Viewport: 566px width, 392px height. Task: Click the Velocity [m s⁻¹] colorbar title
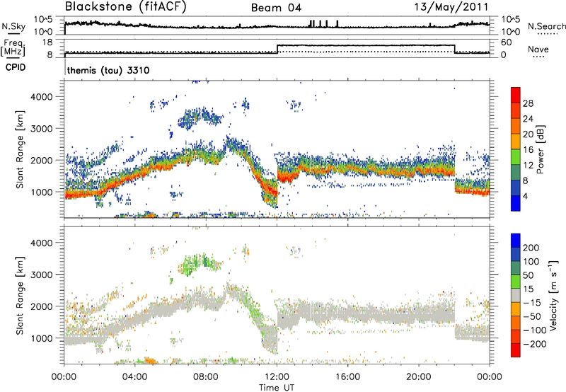click(553, 295)
